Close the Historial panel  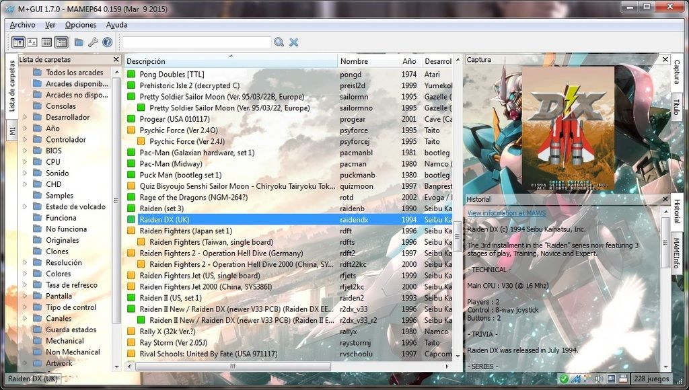coord(665,199)
